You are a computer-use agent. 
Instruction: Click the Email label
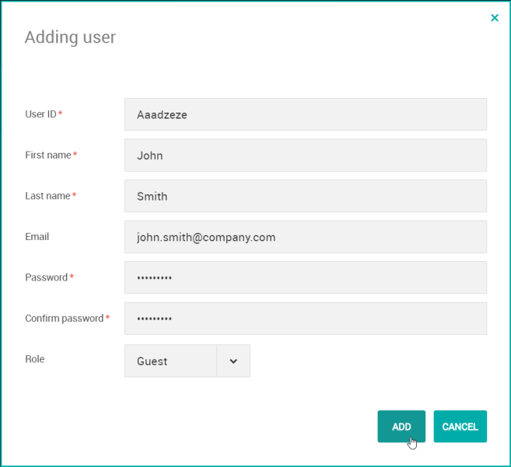37,236
